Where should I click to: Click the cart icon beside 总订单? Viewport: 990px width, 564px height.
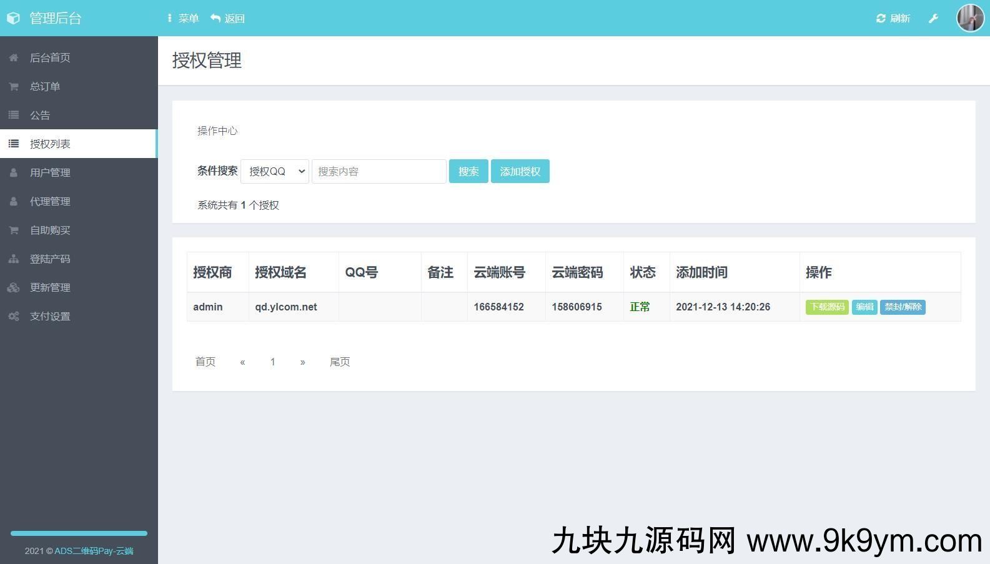coord(13,86)
